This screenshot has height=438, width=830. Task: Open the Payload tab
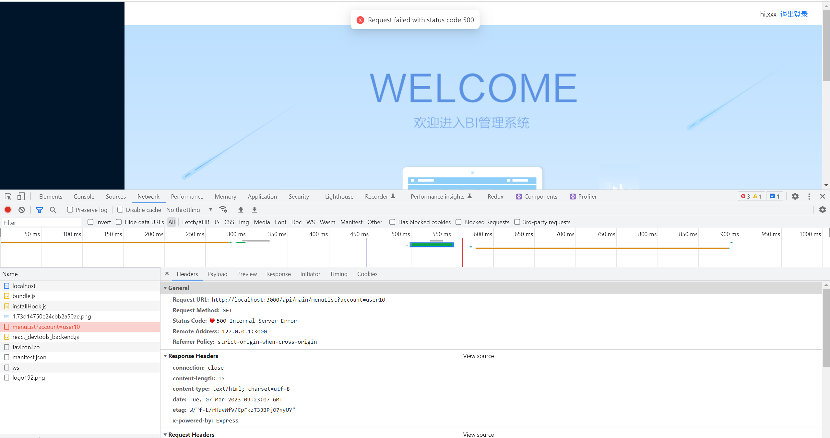click(x=217, y=274)
